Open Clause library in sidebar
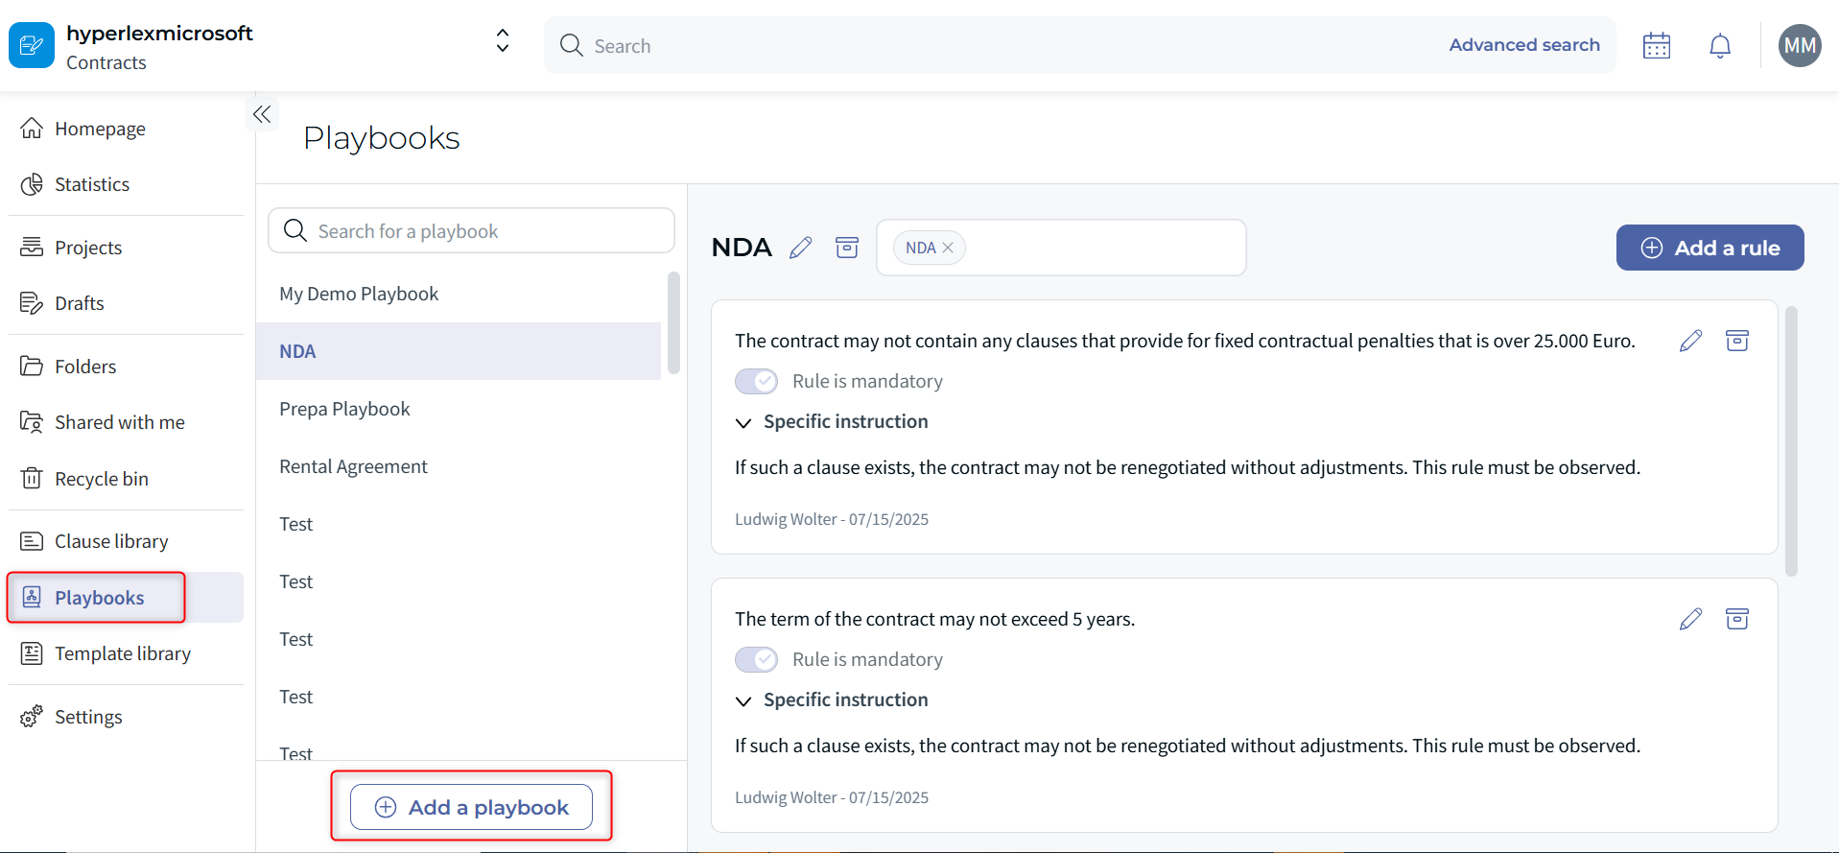Image resolution: width=1839 pixels, height=853 pixels. 111,542
